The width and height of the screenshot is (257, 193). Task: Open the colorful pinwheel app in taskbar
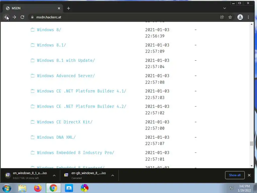[x=85, y=188]
